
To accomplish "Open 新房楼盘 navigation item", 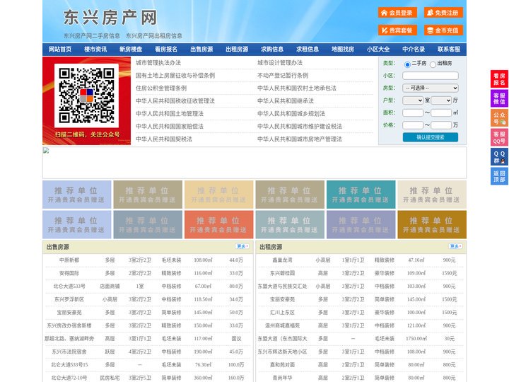I will [131, 50].
